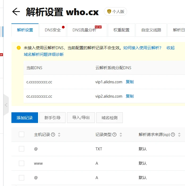
Task: Sort by 解析请求来源(isp) column arrows
Action: coord(179,135)
